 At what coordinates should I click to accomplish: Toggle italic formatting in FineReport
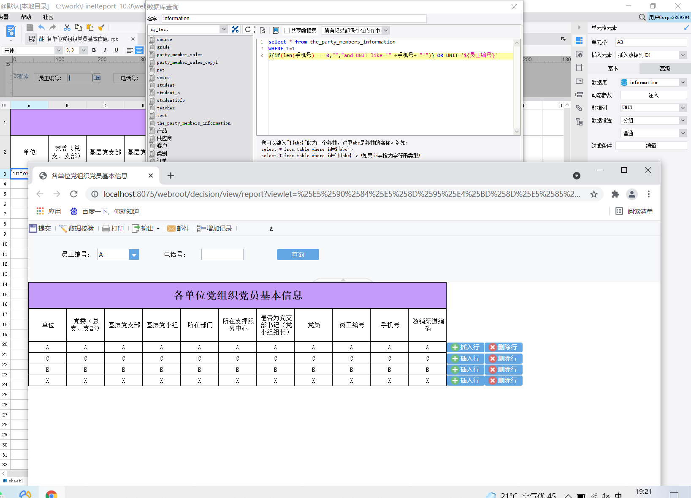click(x=105, y=50)
